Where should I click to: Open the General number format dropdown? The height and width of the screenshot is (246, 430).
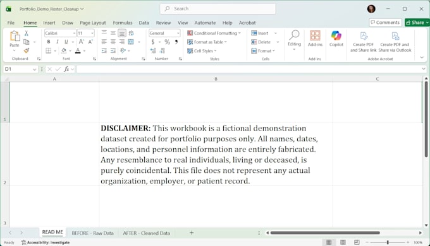click(x=178, y=33)
